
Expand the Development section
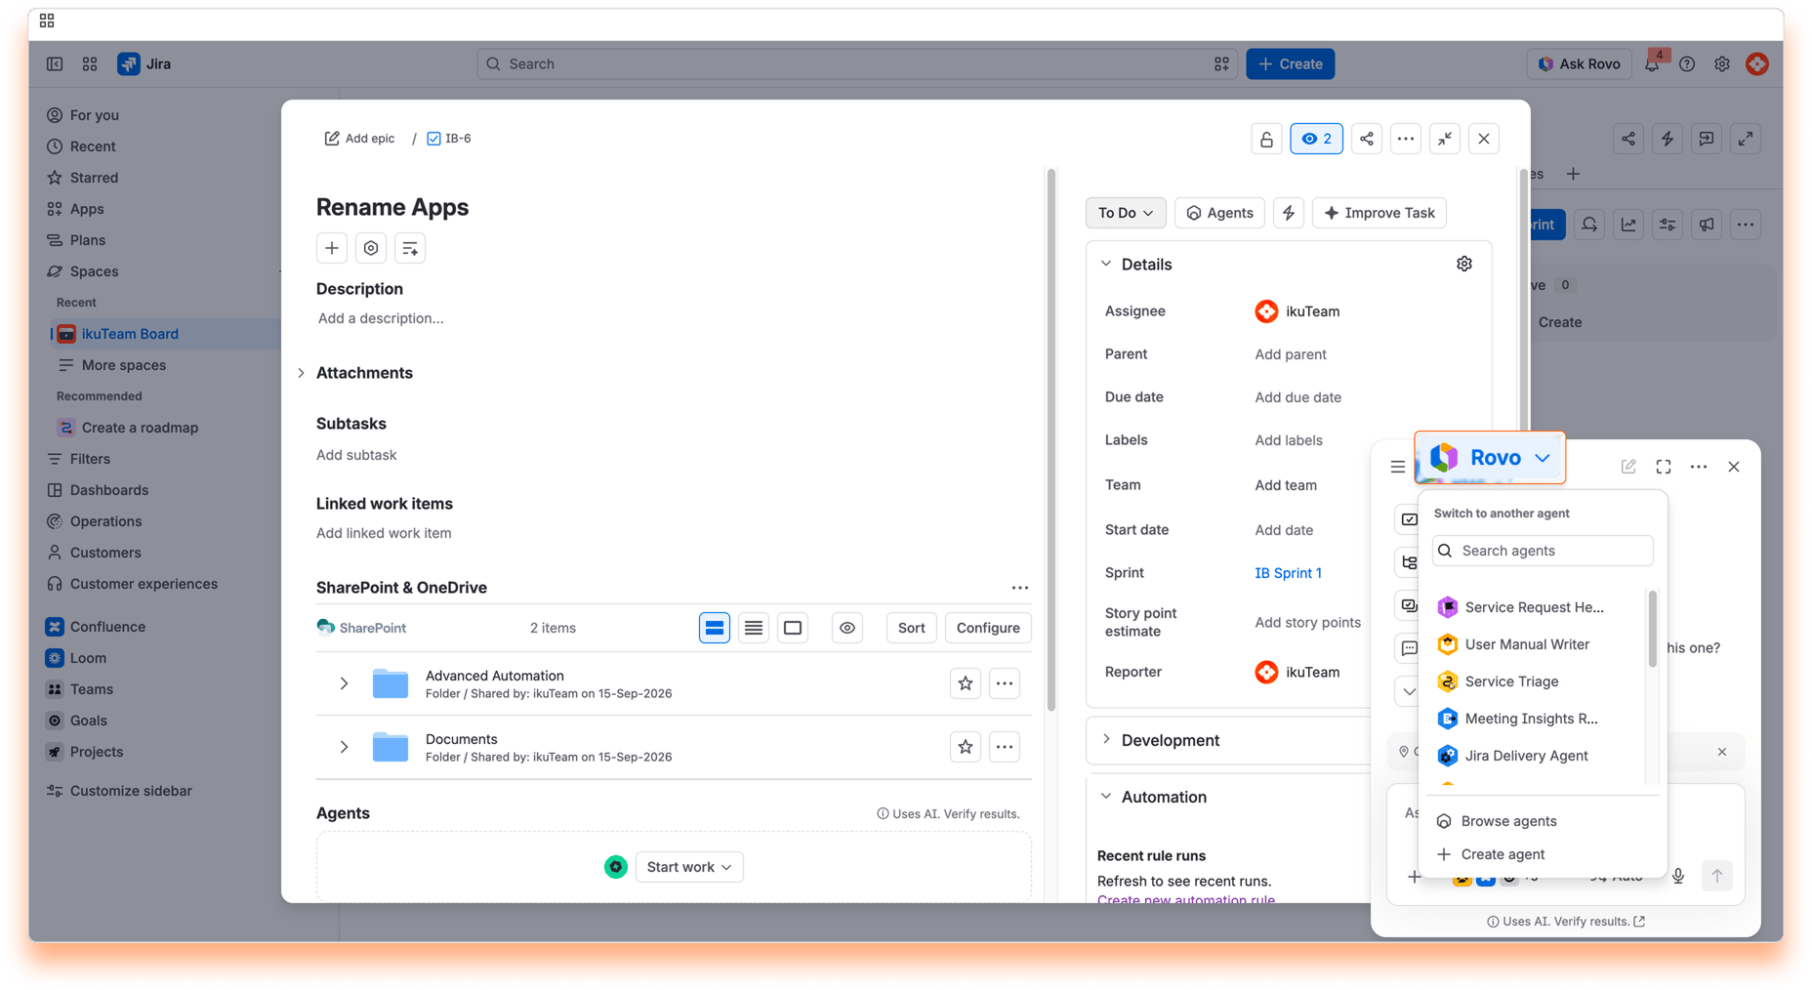[1106, 740]
